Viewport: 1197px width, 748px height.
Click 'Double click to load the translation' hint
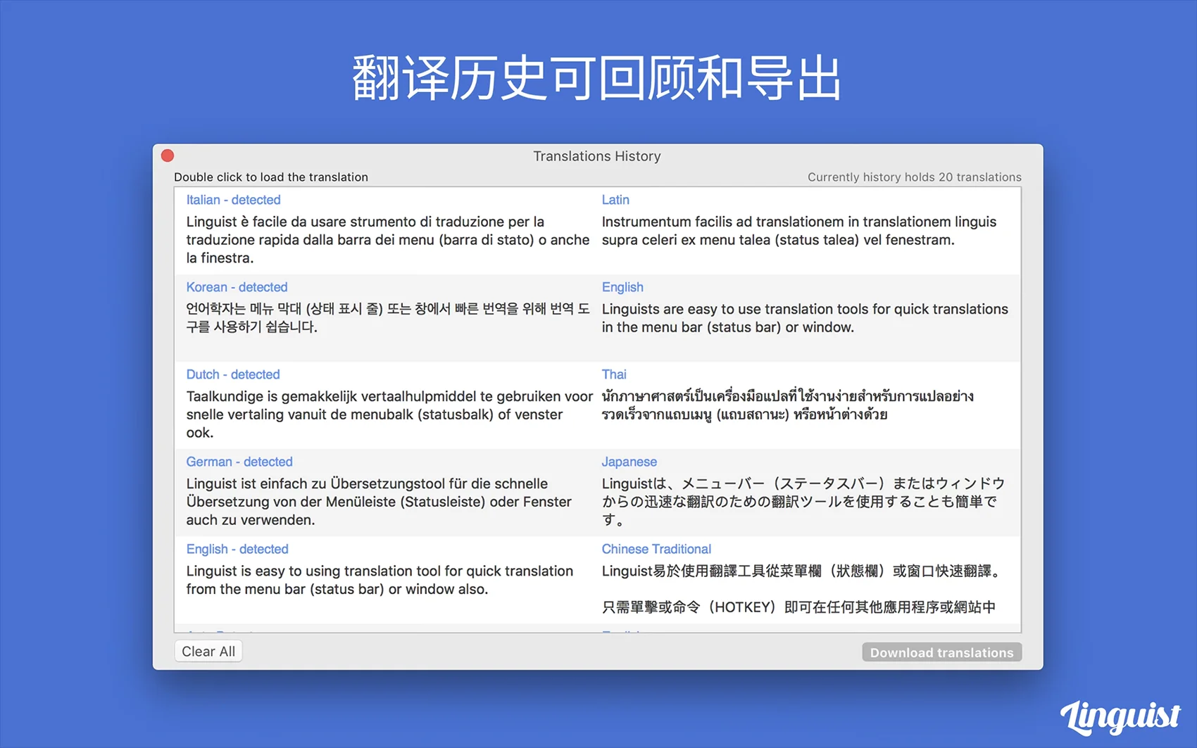[271, 177]
